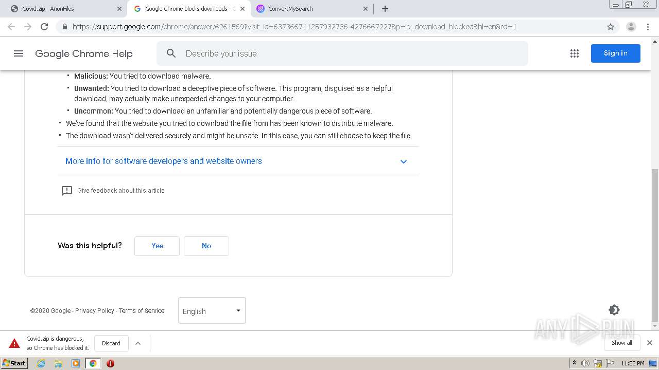Click the Sign in button
This screenshot has height=370, width=659.
[x=615, y=53]
